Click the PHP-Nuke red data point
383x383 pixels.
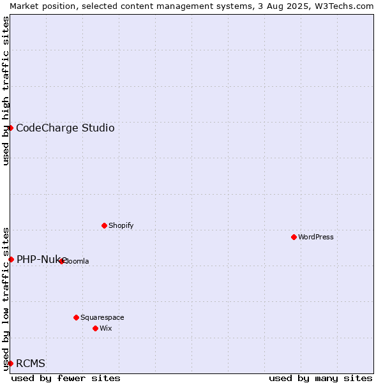(x=11, y=259)
